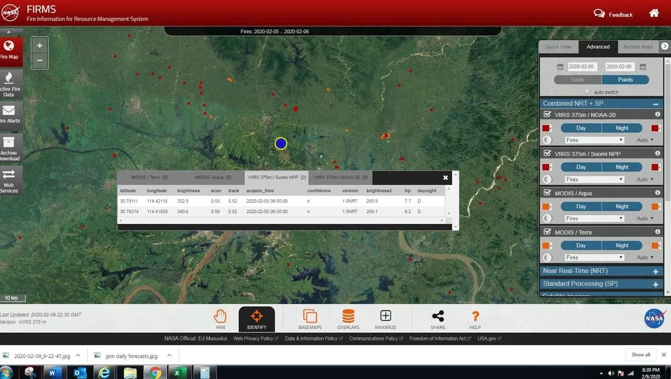671x379 pixels.
Task: Open Active Fire Data sidebar icon
Action: coord(9,84)
